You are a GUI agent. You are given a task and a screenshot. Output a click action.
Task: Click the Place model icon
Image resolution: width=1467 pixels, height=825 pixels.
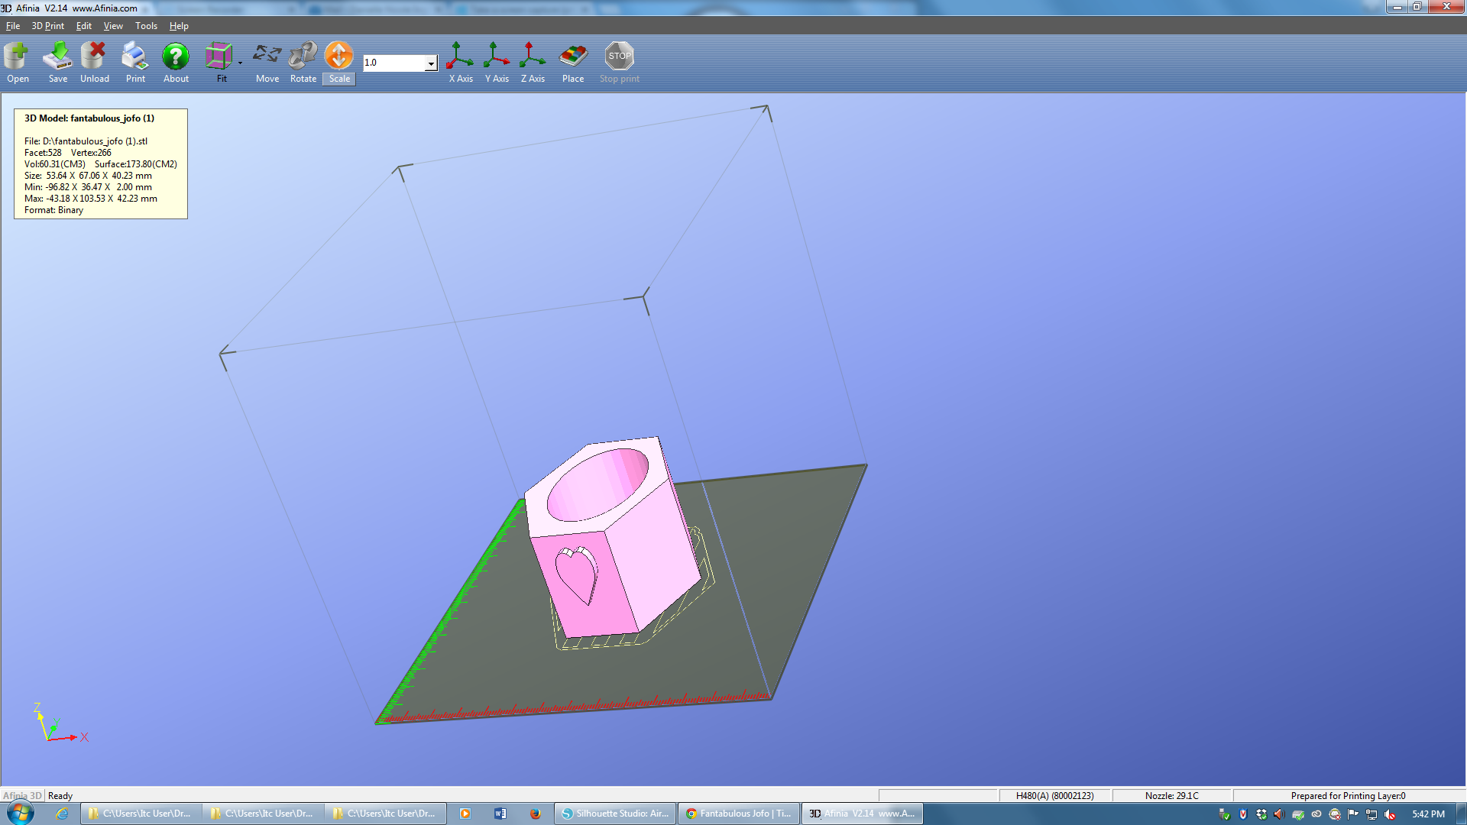click(x=573, y=63)
